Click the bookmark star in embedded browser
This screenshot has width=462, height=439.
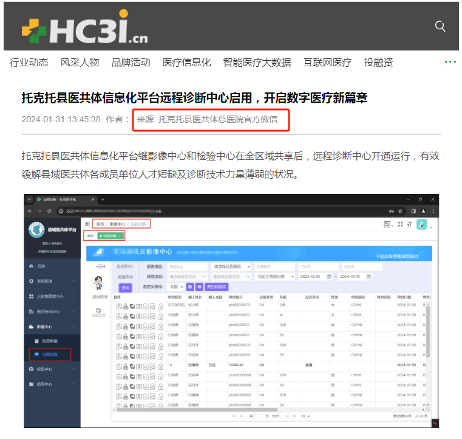coord(400,211)
